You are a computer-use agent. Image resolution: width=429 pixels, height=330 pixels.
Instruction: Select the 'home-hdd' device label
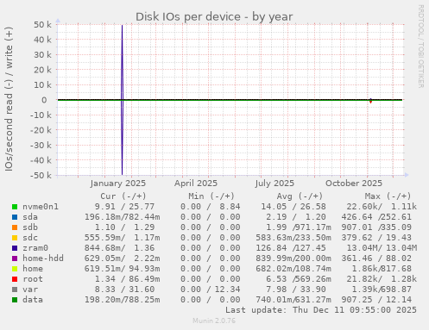coord(43,258)
